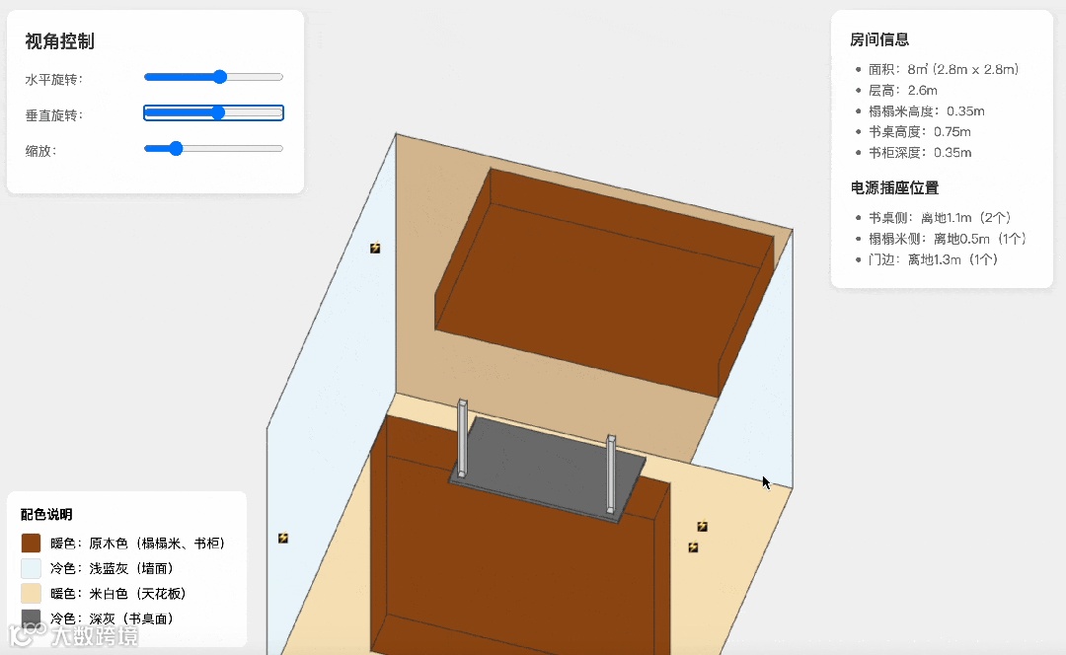Image resolution: width=1066 pixels, height=655 pixels.
Task: Click the brown 原木色 color swatch
Action: click(x=32, y=543)
